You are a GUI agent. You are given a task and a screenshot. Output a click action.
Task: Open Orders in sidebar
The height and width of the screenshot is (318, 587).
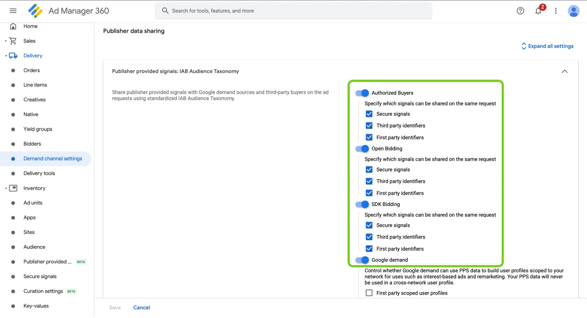(x=32, y=70)
